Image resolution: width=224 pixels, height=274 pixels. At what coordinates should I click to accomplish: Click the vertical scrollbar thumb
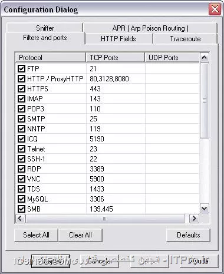(205, 100)
